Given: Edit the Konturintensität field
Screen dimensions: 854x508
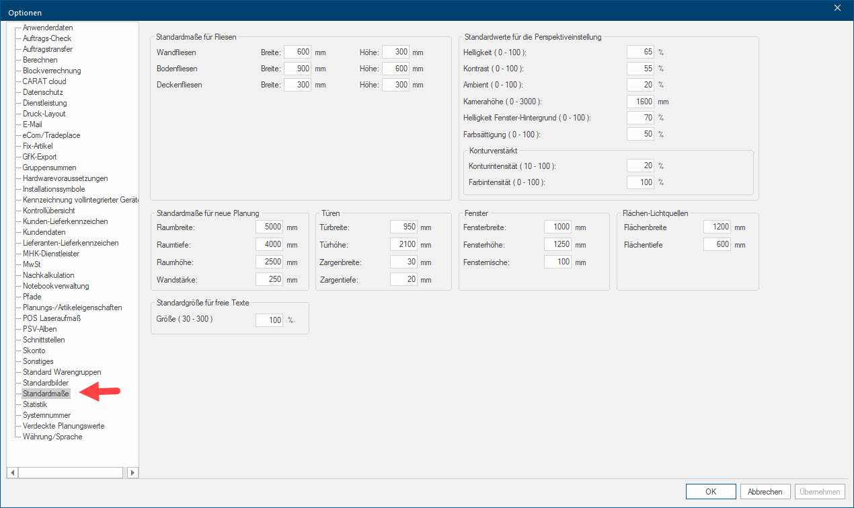Looking at the screenshot, I should coord(640,166).
